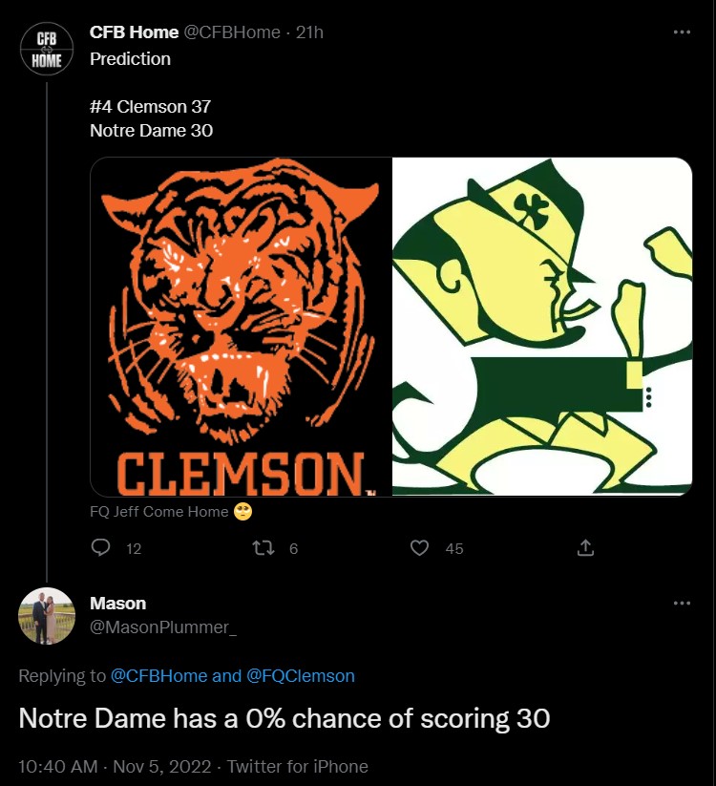Screen dimensions: 716x786
Task: Open more options on Mason's reply
Action: point(682,603)
